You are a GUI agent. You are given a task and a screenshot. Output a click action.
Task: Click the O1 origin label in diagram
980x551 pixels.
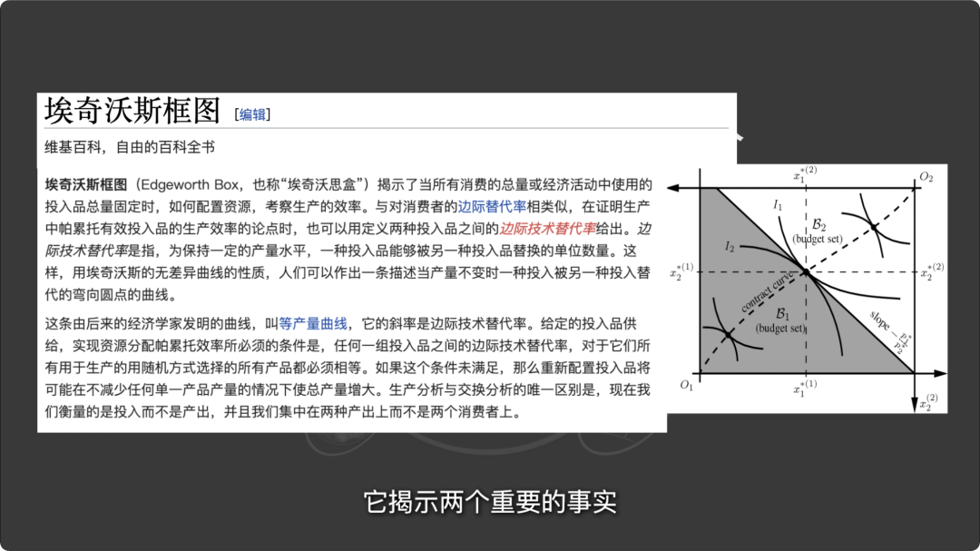[x=687, y=386]
